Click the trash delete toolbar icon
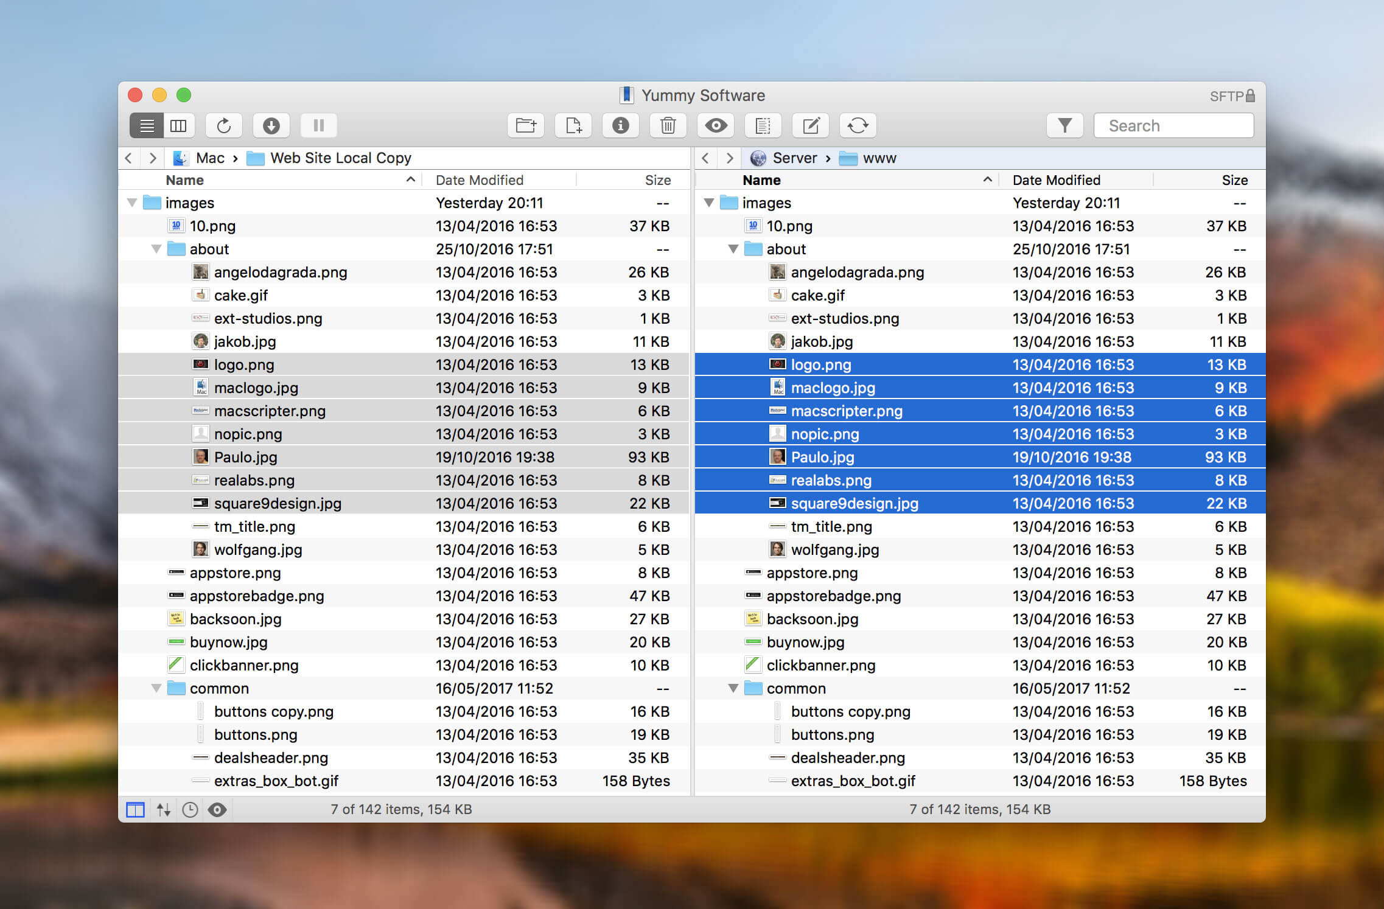 (668, 126)
